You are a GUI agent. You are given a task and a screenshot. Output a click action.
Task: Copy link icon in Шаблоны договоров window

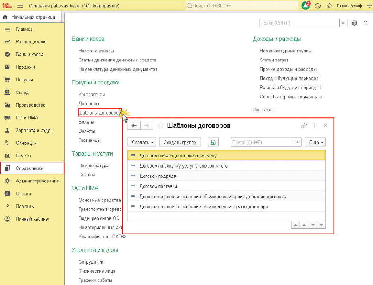pos(304,125)
